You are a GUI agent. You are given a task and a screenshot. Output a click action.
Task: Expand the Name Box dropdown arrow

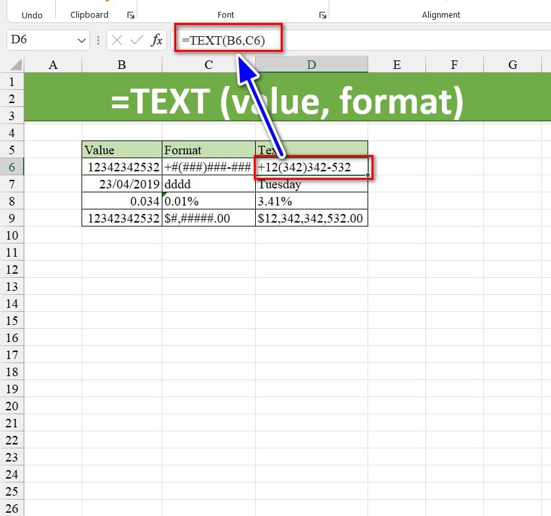pyautogui.click(x=82, y=41)
